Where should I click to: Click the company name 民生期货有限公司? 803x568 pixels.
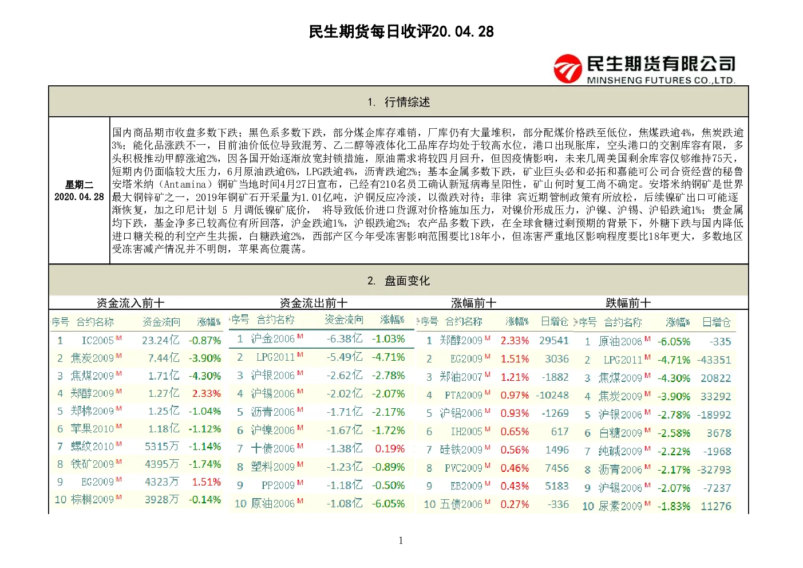pyautogui.click(x=661, y=64)
